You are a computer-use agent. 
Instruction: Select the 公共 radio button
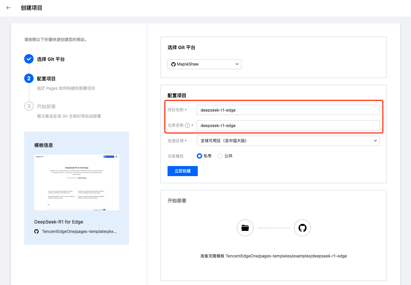[x=220, y=156]
